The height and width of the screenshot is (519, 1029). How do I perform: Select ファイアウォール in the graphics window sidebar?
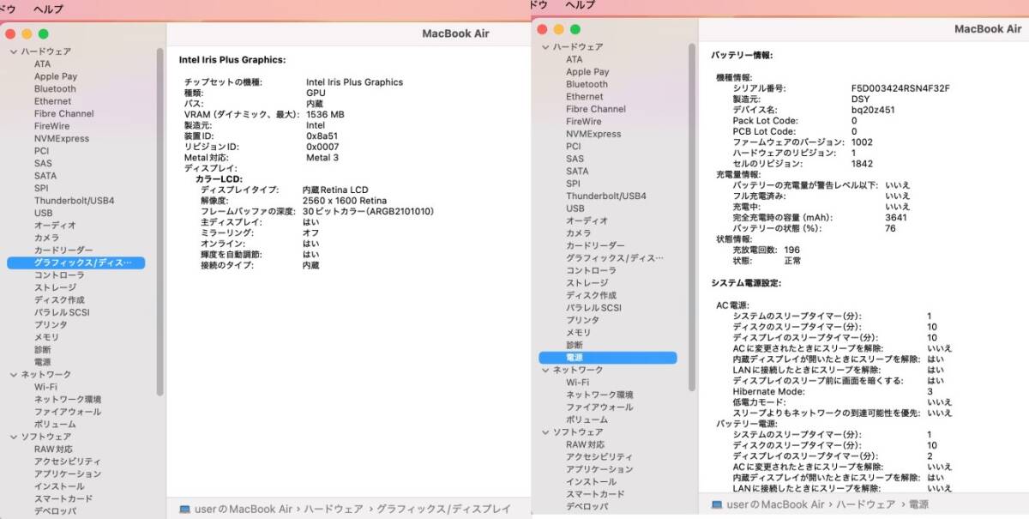pos(68,412)
